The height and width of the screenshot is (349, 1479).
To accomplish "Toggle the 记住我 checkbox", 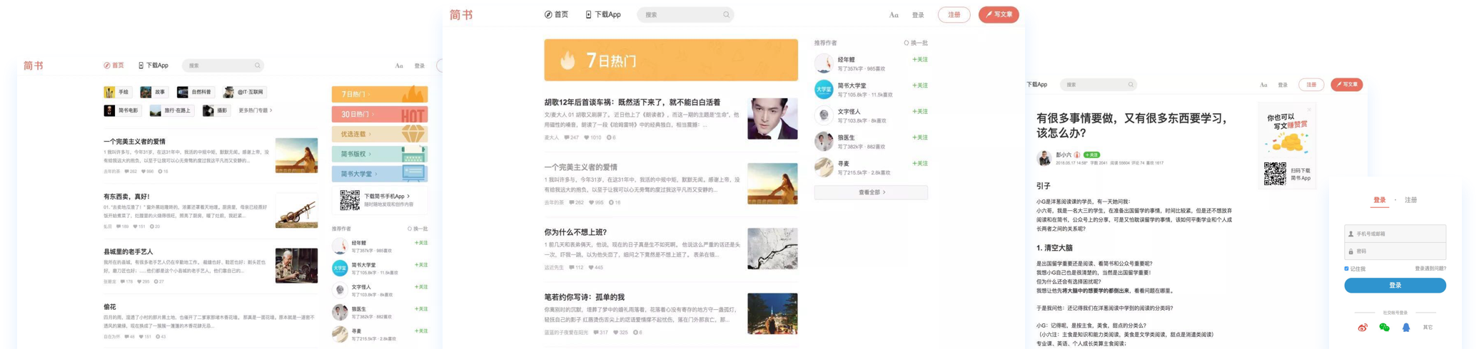I will point(1346,269).
